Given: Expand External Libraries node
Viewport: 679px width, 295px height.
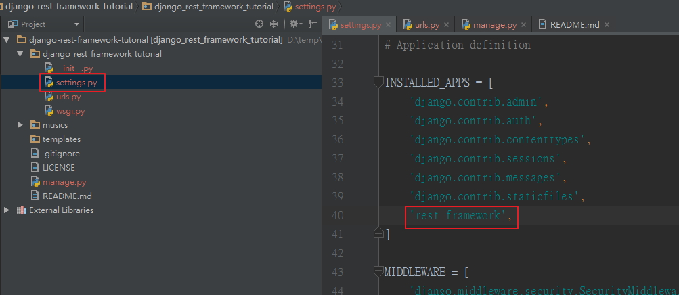Looking at the screenshot, I should [x=7, y=210].
